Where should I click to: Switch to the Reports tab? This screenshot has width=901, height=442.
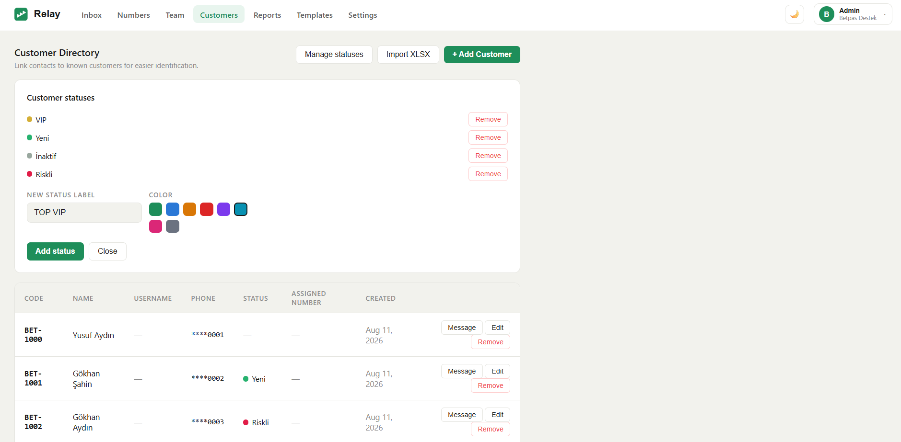tap(267, 15)
